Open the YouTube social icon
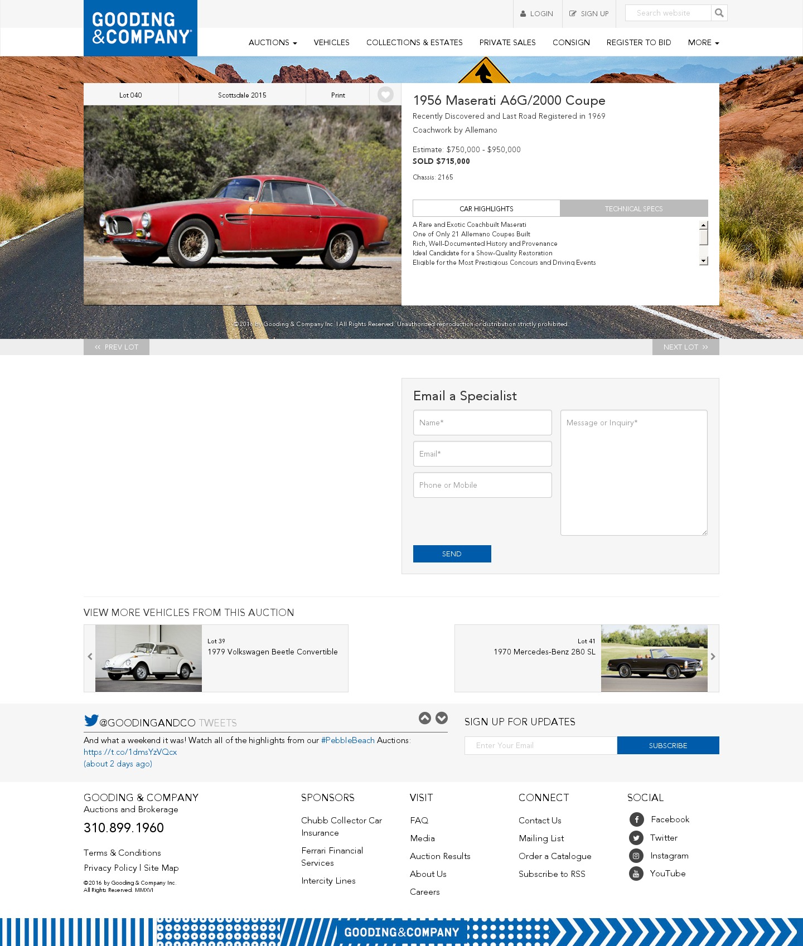Viewport: 803px width, 946px height. click(636, 874)
